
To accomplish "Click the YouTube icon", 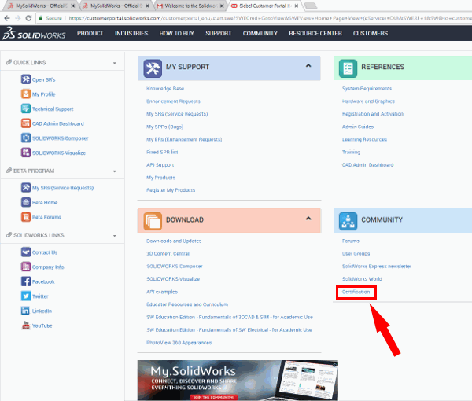I will pyautogui.click(x=26, y=326).
